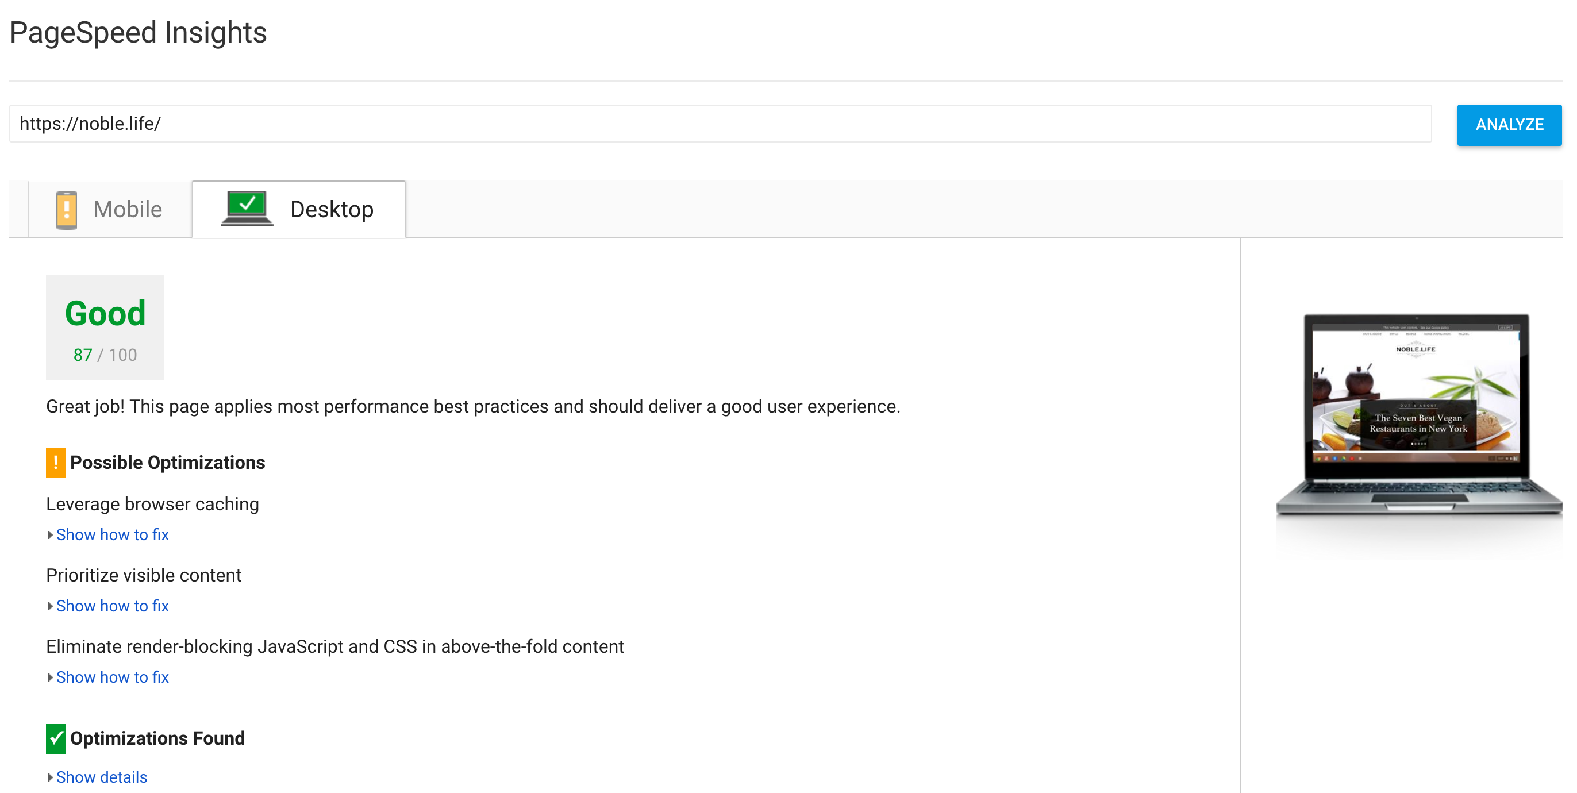
Task: Click the Eliminate render-blocking JavaScript and CSS text
Action: point(335,647)
